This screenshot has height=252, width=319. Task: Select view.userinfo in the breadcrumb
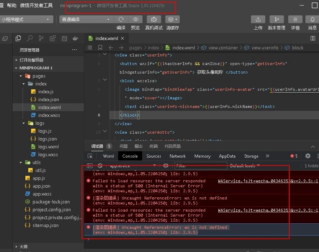point(265,48)
